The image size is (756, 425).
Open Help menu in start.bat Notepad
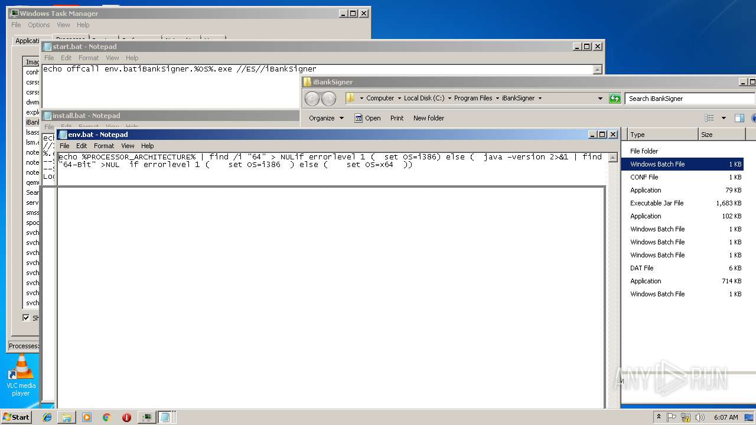[x=132, y=58]
